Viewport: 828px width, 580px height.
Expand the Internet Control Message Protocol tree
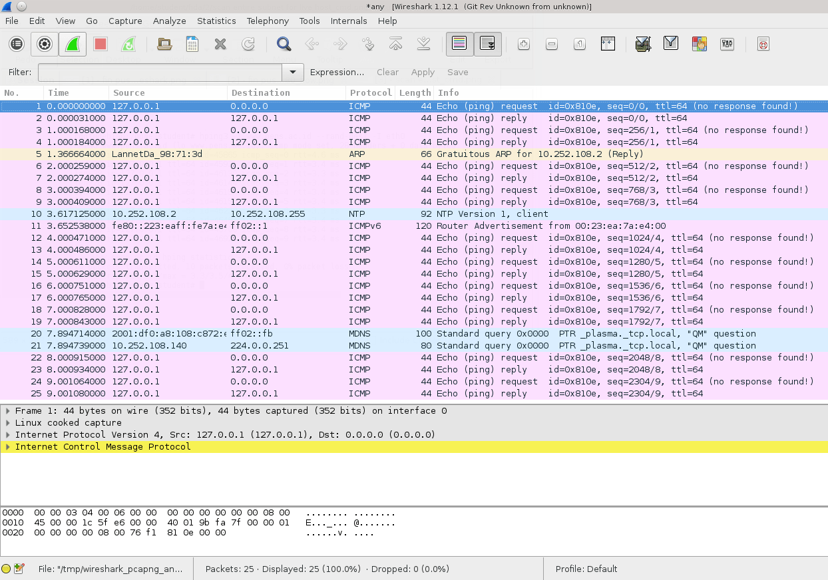pos(8,447)
